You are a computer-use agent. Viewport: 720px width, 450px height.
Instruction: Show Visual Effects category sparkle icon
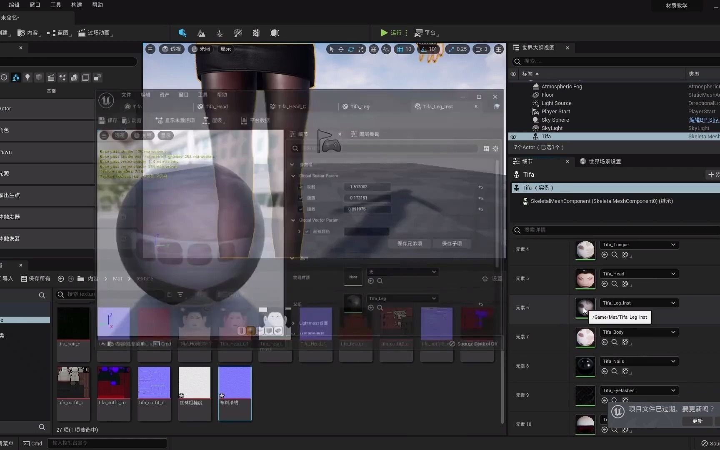click(62, 77)
